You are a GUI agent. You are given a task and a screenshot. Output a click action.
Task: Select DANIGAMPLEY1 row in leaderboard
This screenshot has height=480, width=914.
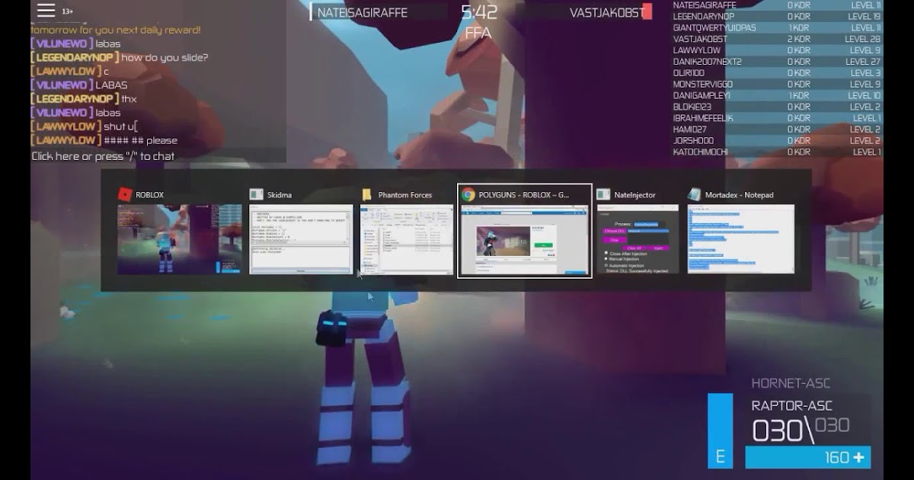777,95
